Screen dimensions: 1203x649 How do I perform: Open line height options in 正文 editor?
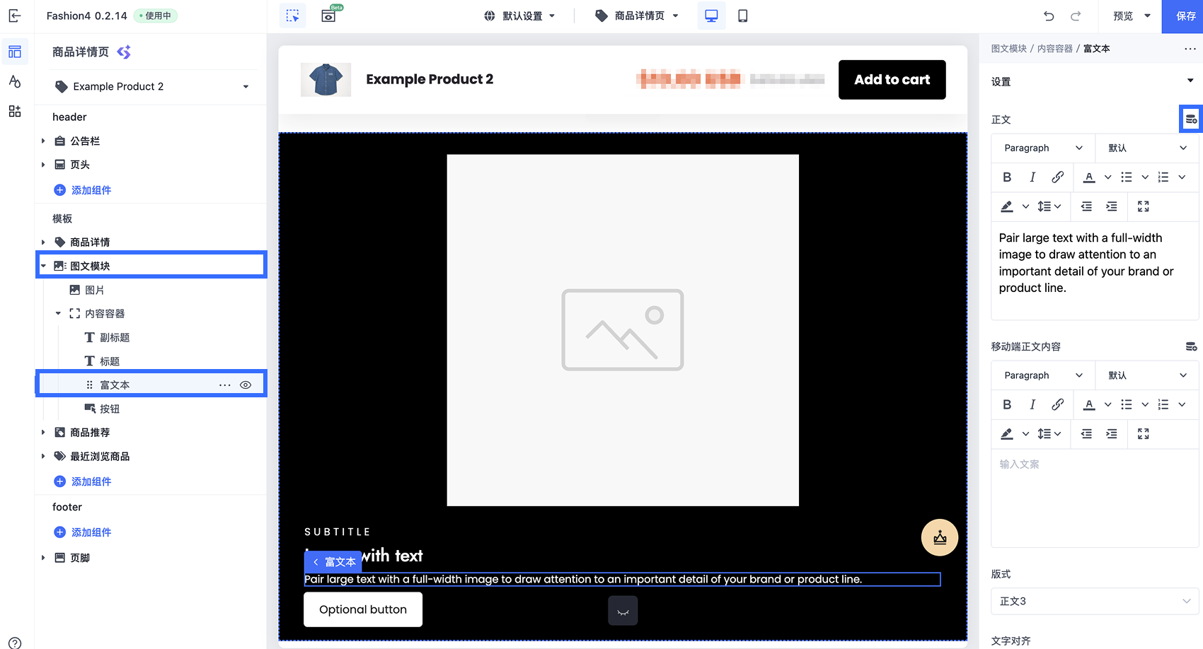click(1049, 206)
